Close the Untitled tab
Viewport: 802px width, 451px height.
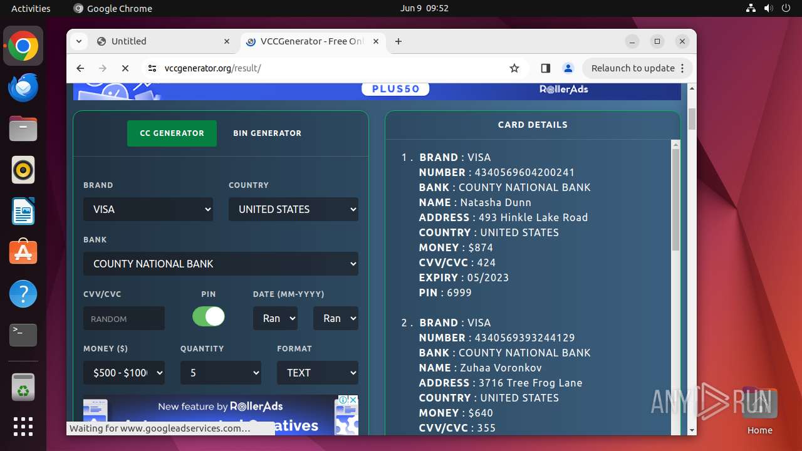pyautogui.click(x=227, y=41)
